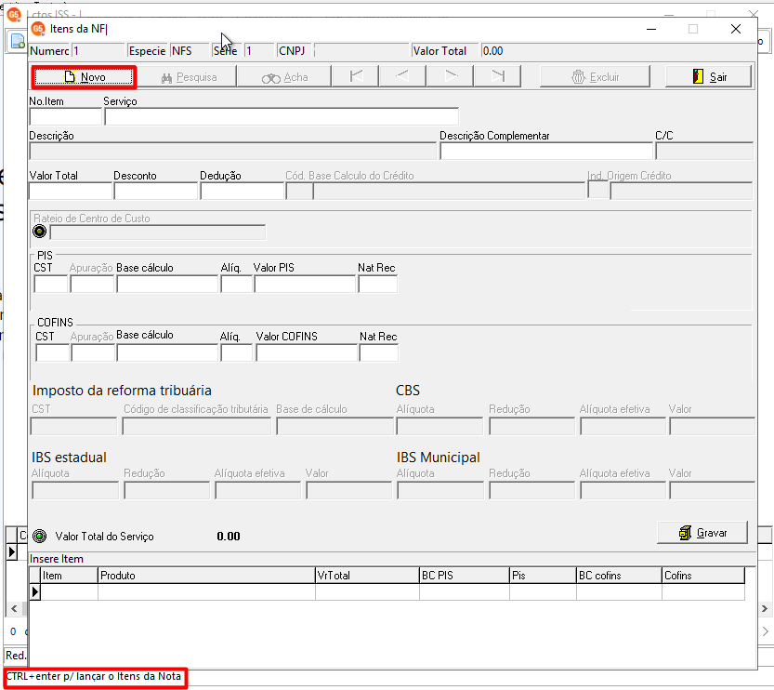774x690 pixels.
Task: Click the Item column header
Action: coord(69,576)
